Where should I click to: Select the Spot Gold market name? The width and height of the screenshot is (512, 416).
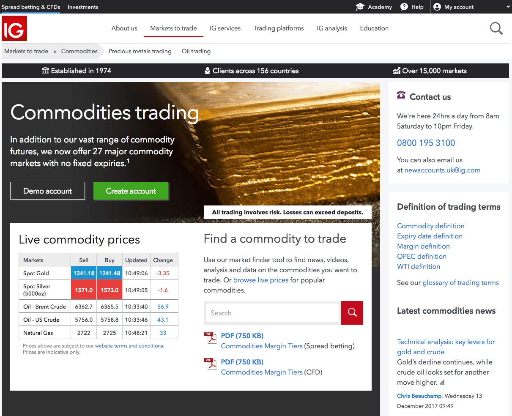point(36,273)
